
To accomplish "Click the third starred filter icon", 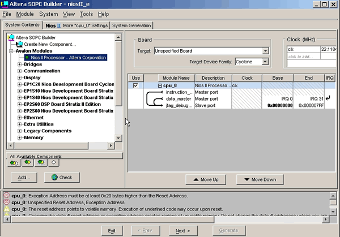I will [41, 162].
